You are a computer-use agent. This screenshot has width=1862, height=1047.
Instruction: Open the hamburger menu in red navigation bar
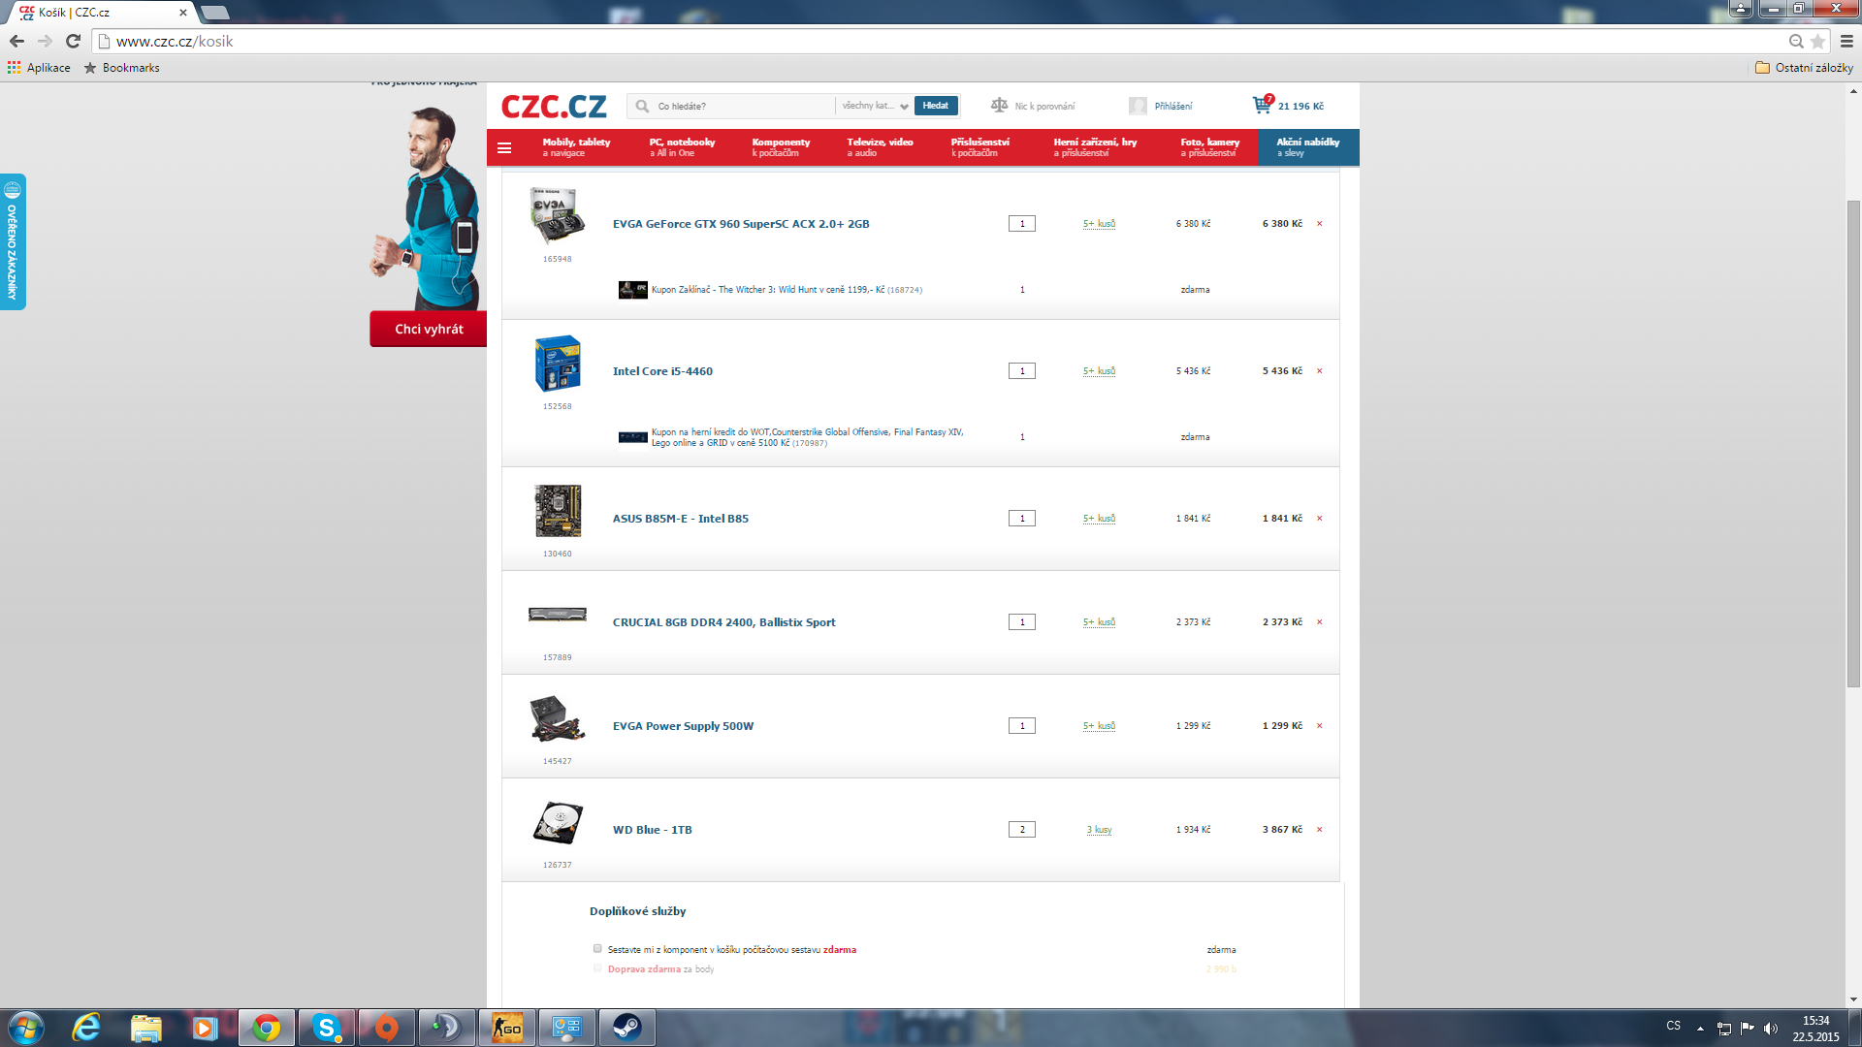[x=504, y=148]
